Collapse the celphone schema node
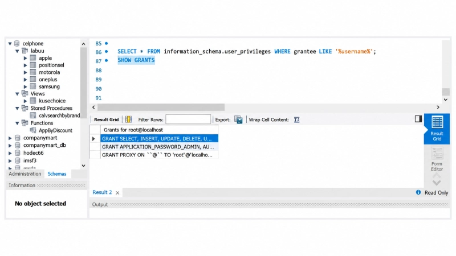Screen dimensions: 456x256 tap(10, 44)
